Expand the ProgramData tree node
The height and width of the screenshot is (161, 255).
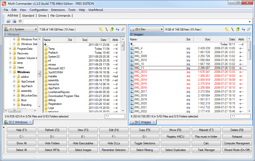[x=10, y=49]
